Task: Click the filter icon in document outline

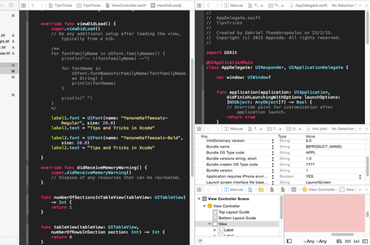Action: point(200,241)
